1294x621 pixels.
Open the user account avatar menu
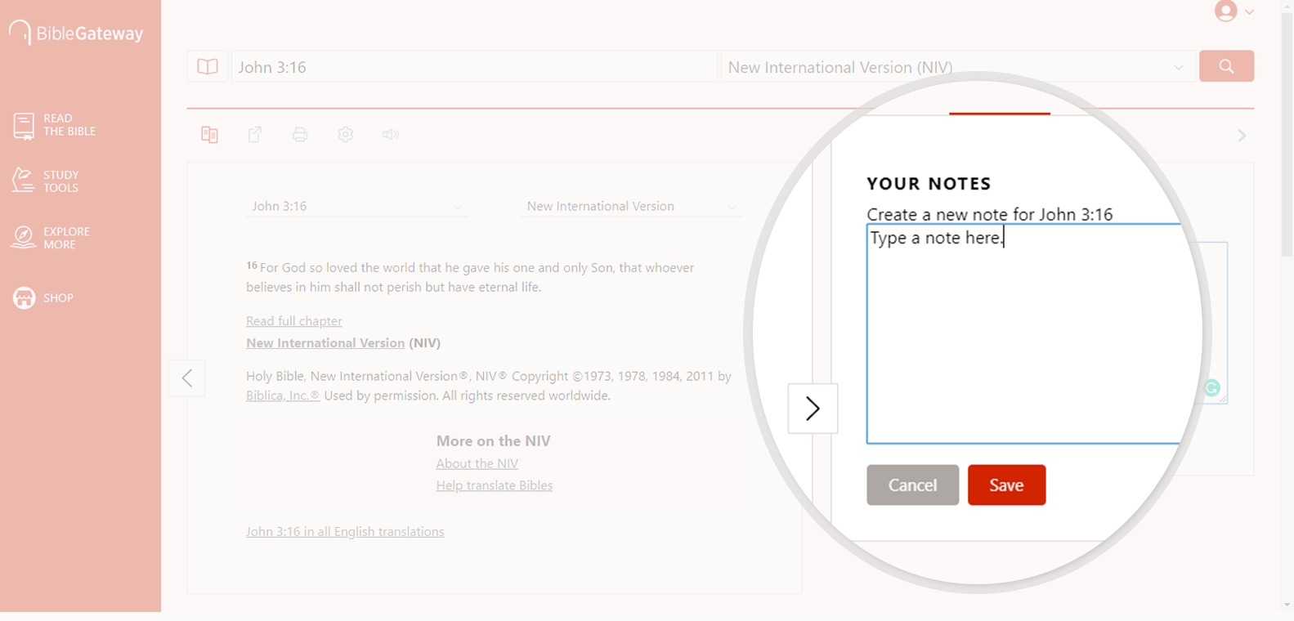(1225, 11)
